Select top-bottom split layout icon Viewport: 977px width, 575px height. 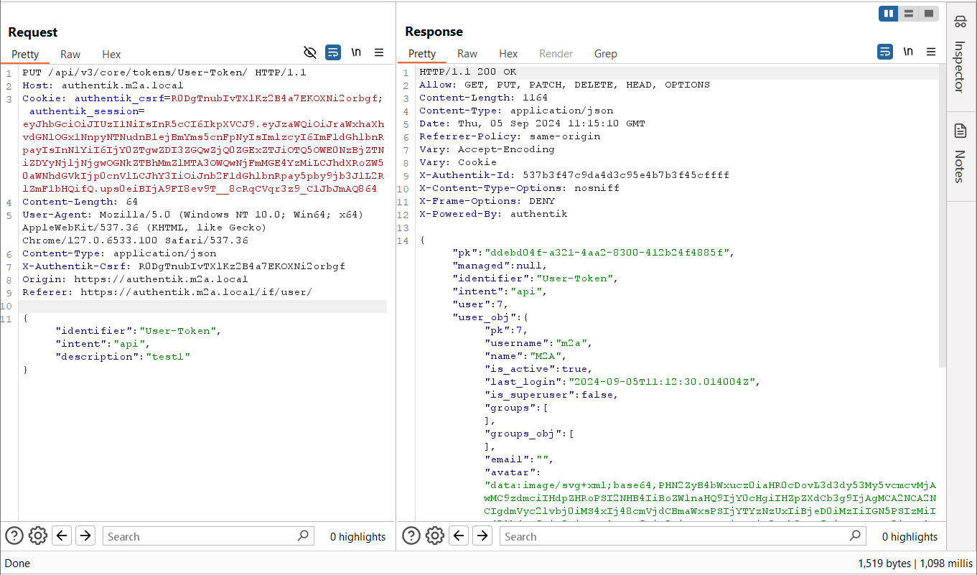pyautogui.click(x=909, y=14)
